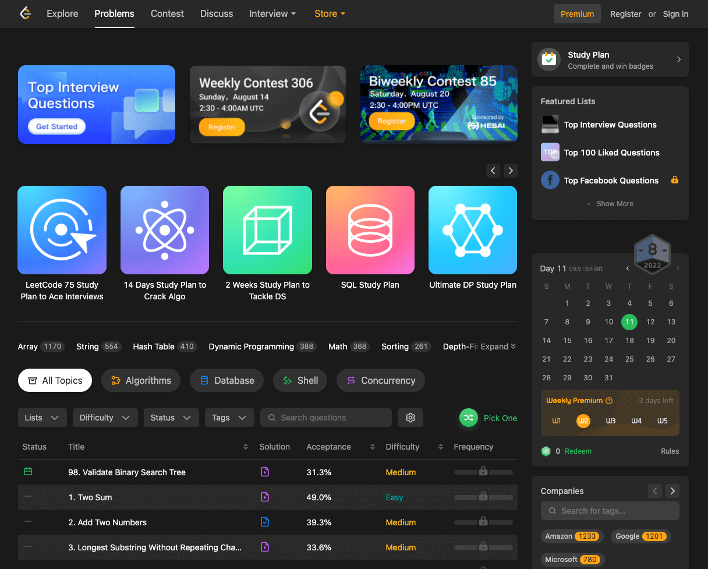Viewport: 708px width, 569px height.
Task: Open solution icon for Add Two Numbers
Action: coord(265,522)
